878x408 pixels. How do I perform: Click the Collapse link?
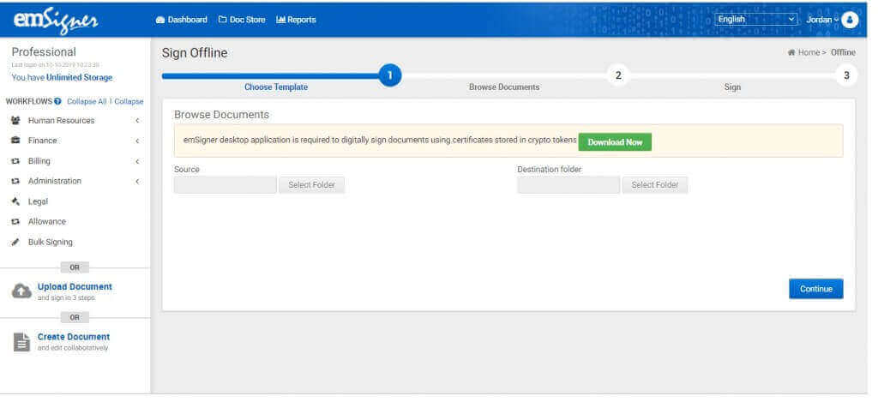click(129, 101)
